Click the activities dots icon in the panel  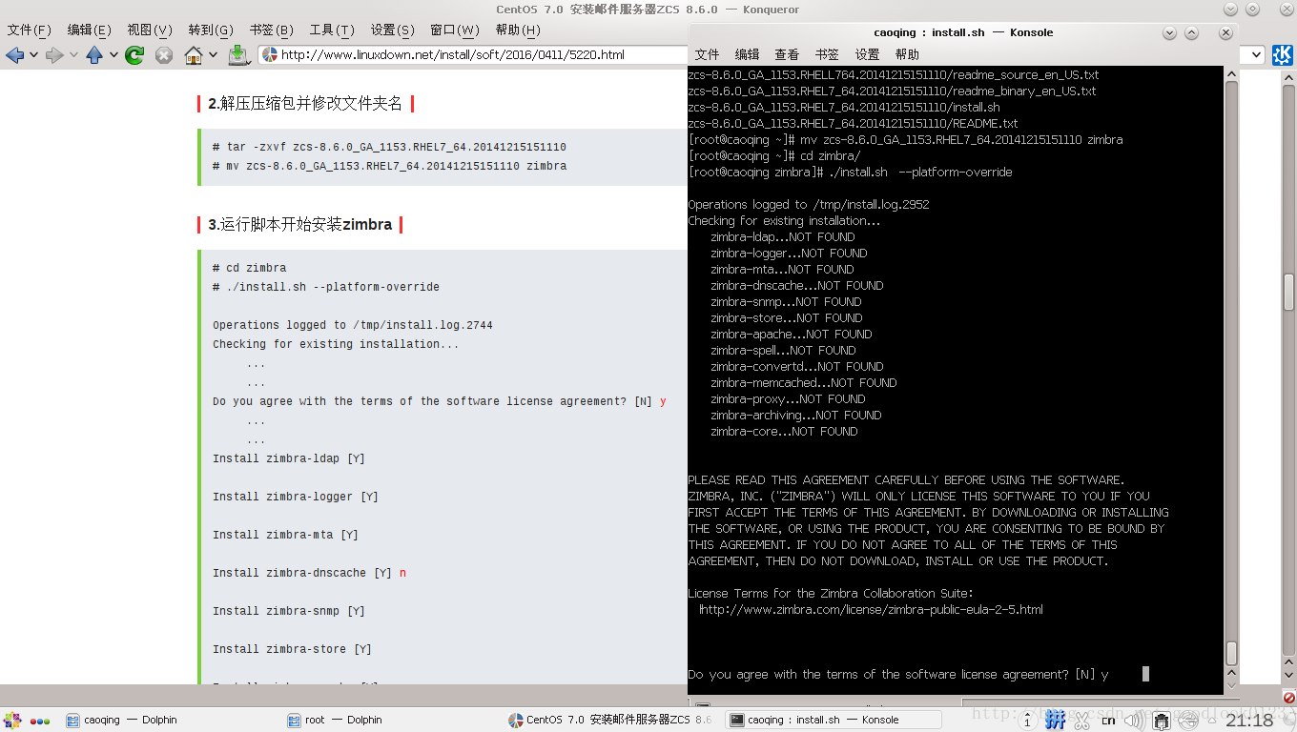40,721
